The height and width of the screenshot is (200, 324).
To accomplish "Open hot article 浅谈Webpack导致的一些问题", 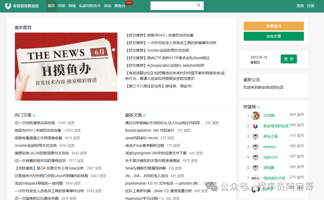I will 39,183.
